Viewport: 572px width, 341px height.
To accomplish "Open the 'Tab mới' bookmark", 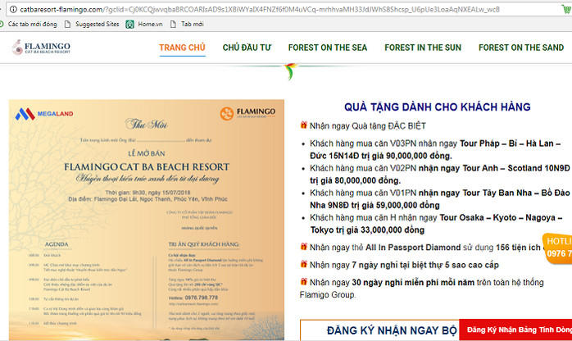I will pos(187,24).
